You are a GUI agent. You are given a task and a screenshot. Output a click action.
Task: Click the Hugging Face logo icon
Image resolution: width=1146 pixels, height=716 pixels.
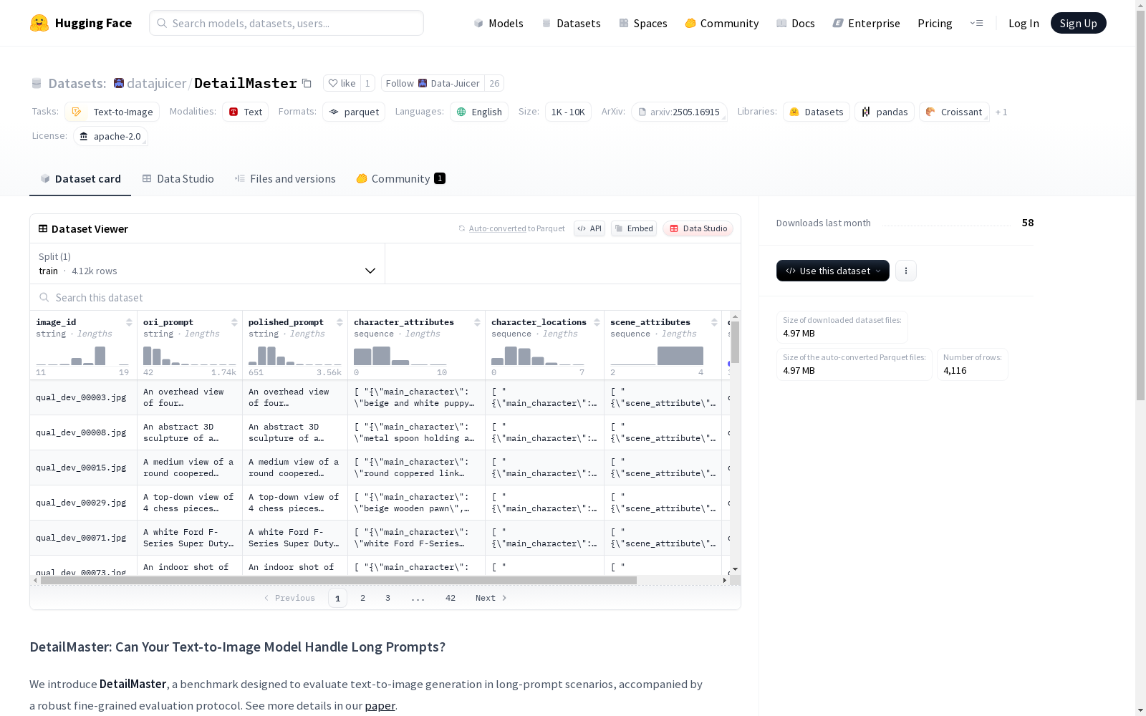point(39,23)
